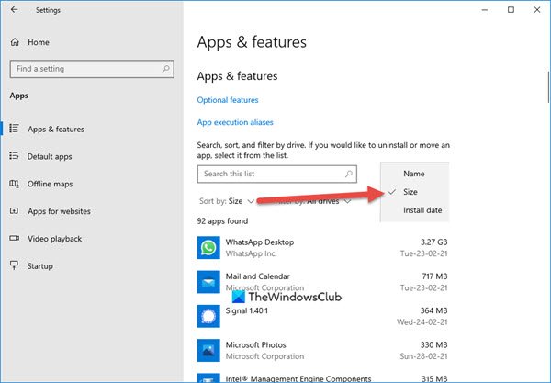Open the App execution aliases link
The height and width of the screenshot is (383, 551).
coord(235,122)
